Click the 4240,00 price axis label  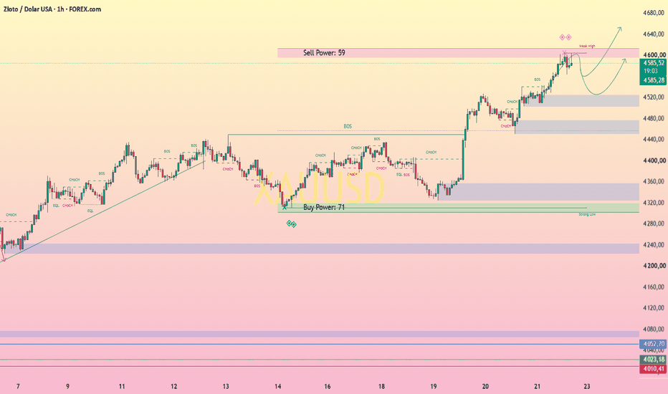(x=654, y=245)
